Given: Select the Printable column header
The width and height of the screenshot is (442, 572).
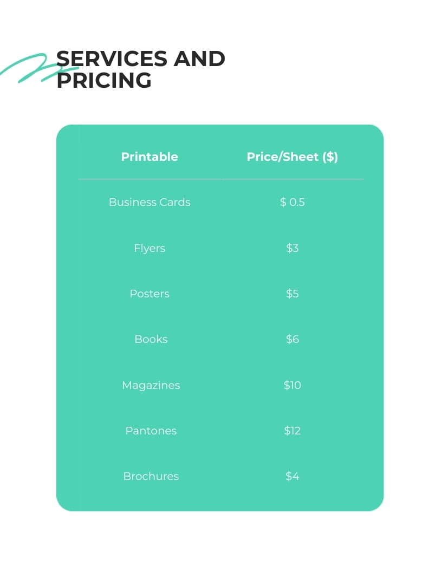Looking at the screenshot, I should (149, 157).
